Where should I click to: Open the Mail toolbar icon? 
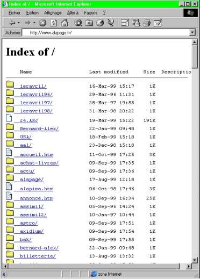pos(135,23)
